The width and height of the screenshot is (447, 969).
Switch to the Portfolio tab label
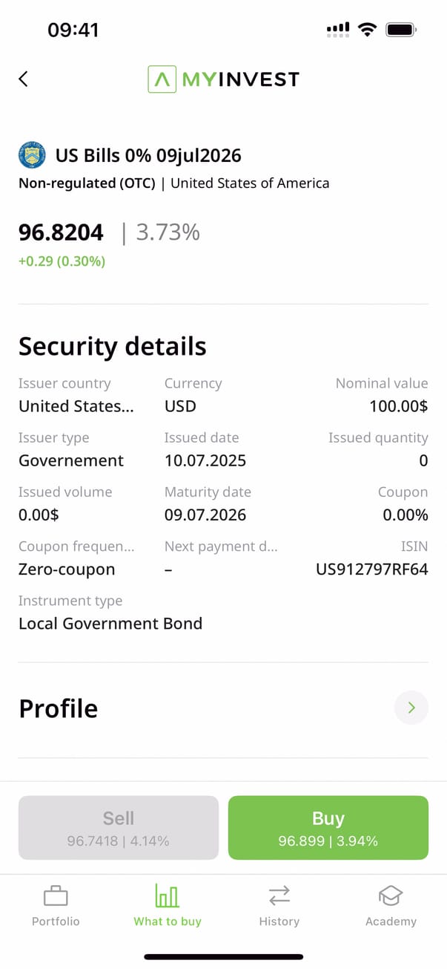click(x=56, y=921)
